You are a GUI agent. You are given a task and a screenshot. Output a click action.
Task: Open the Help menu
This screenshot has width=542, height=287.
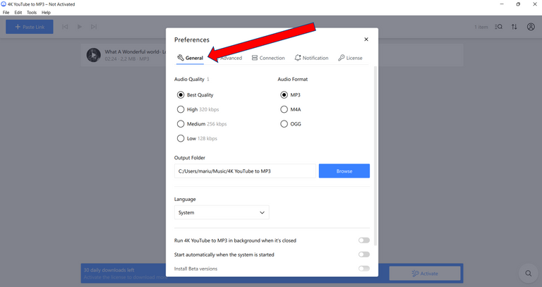46,13
